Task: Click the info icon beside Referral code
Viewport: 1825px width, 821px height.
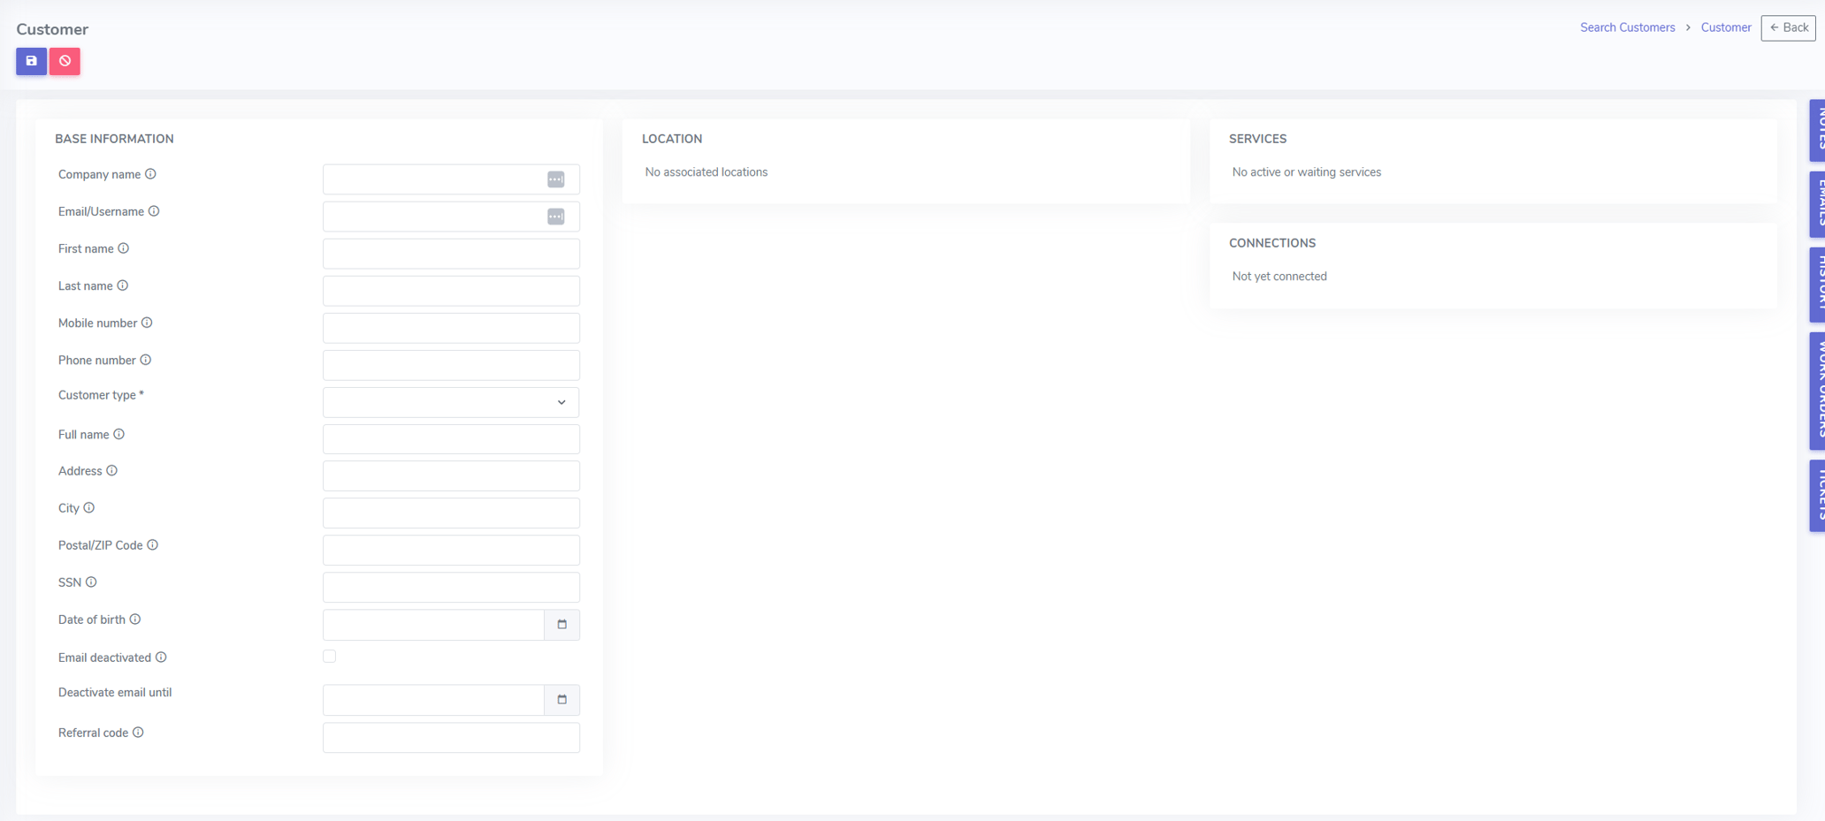Action: click(139, 732)
